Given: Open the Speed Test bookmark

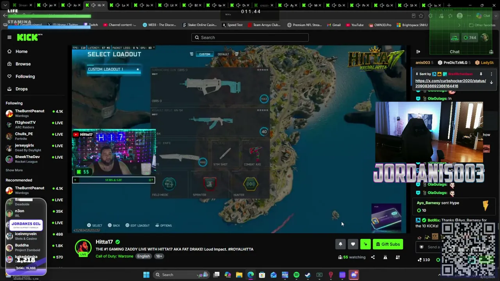Looking at the screenshot, I should coord(232,25).
